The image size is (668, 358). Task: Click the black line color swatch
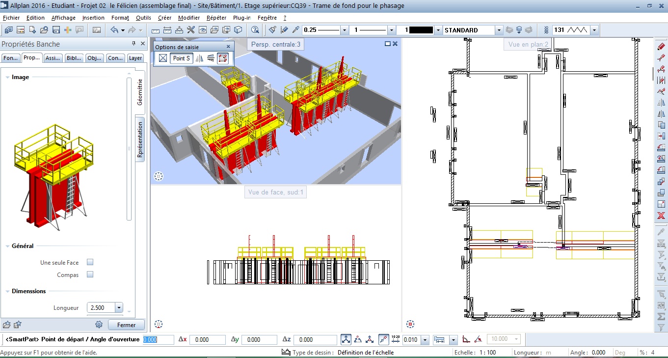pos(421,30)
